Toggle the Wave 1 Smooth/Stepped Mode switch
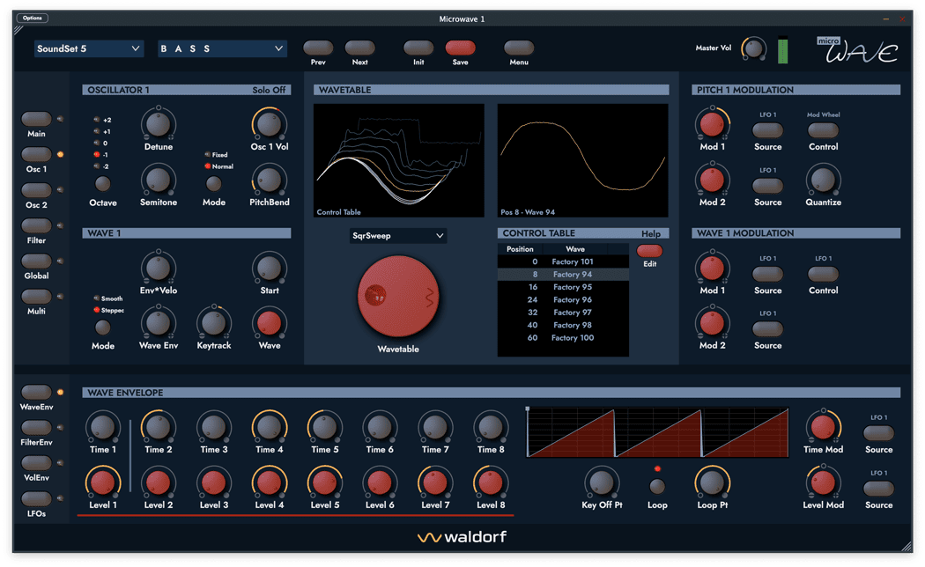This screenshot has height=567, width=925. [x=103, y=328]
